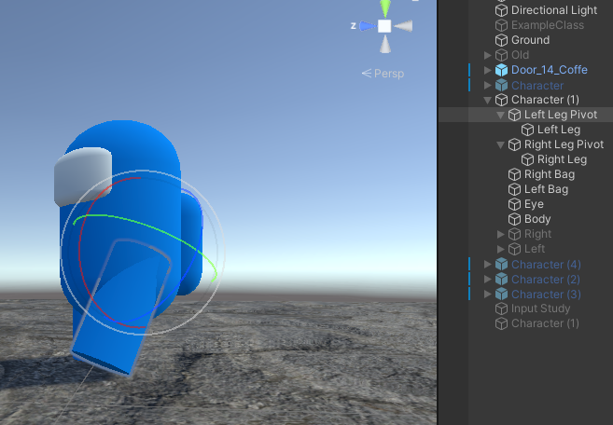
Task: Click the Character (3) prefab icon
Action: click(501, 295)
